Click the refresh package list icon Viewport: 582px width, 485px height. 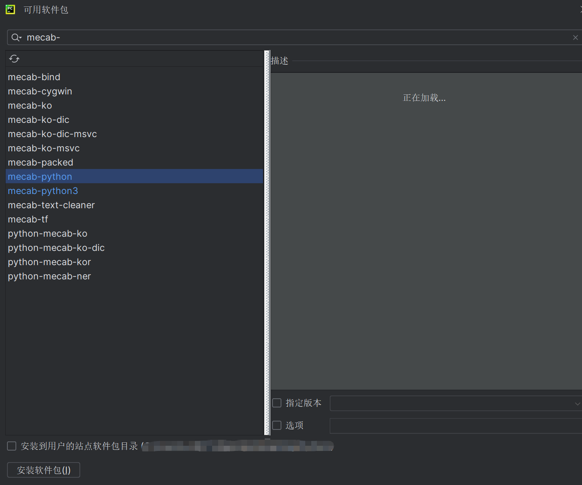14,59
